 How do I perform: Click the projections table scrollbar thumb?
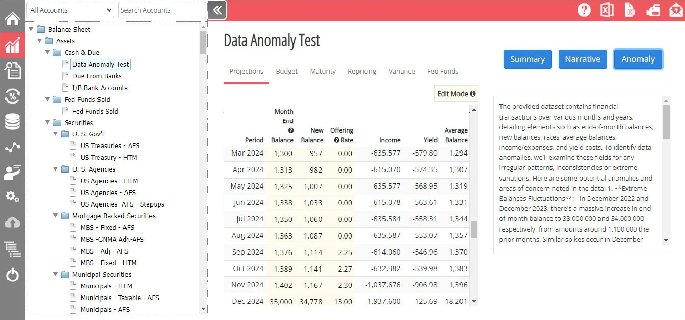pyautogui.click(x=474, y=229)
